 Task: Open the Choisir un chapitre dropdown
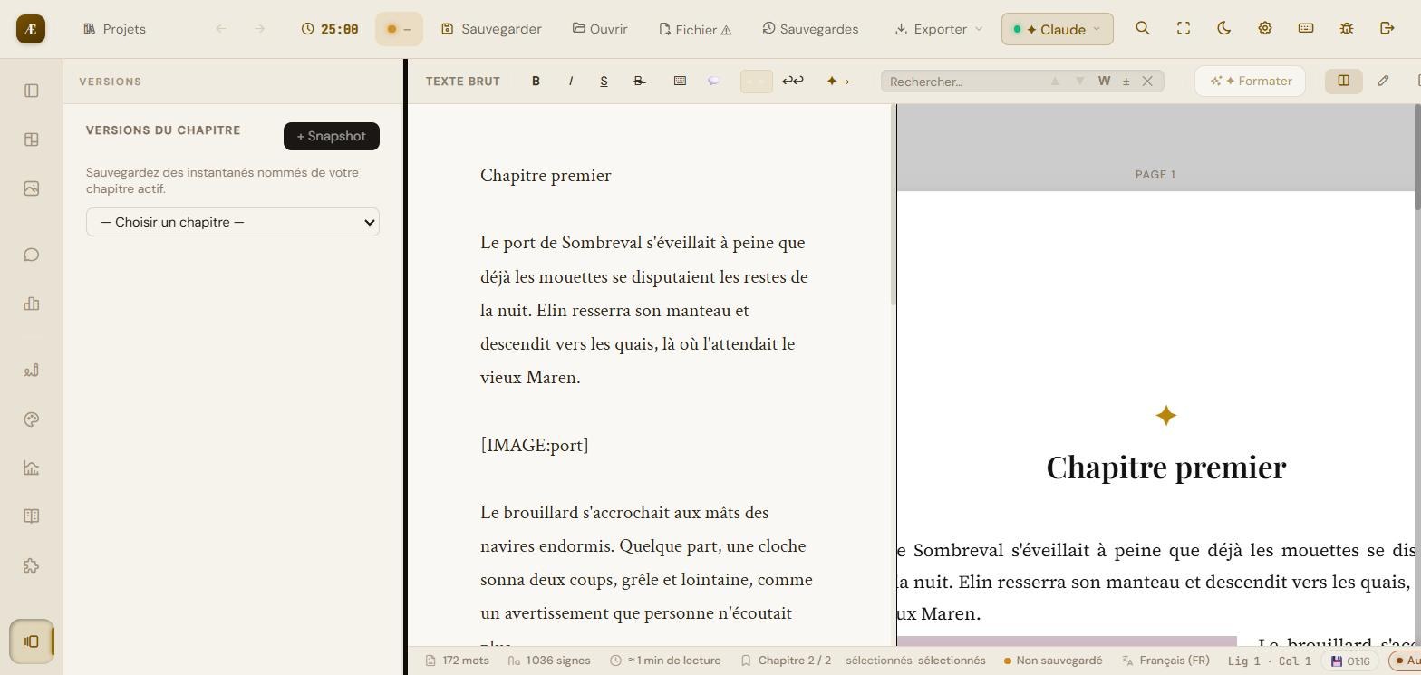(x=233, y=222)
